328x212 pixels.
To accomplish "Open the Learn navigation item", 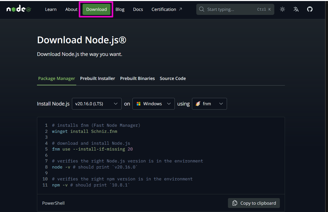I will (x=51, y=9).
